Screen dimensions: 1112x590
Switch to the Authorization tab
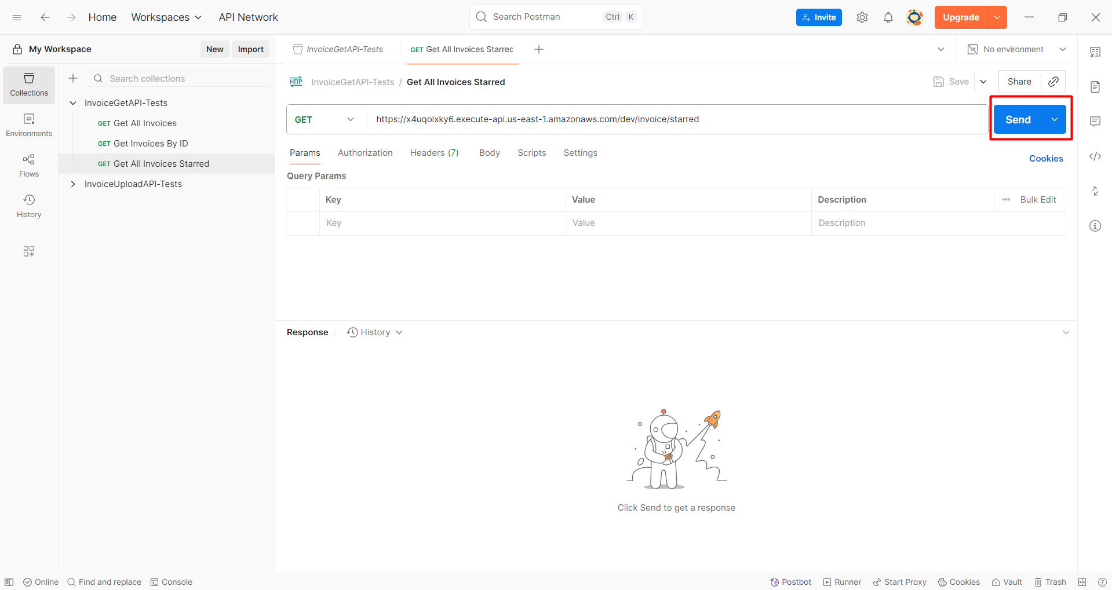(365, 152)
